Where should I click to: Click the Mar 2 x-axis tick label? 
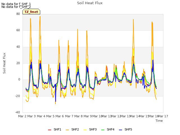point(22,116)
